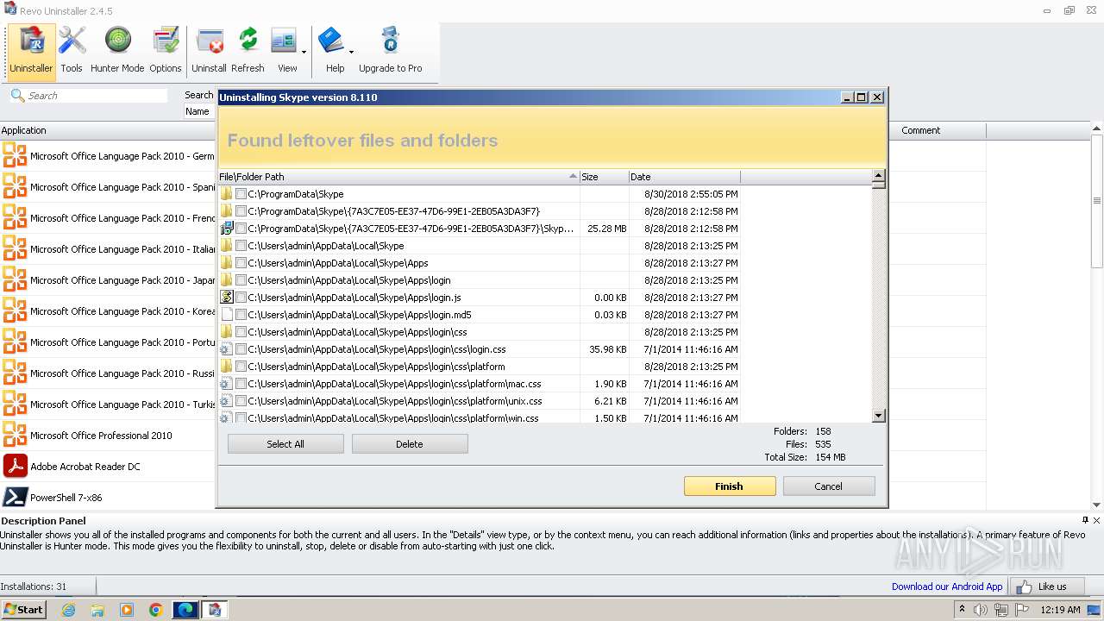1104x621 pixels.
Task: Open the View dropdown arrow
Action: point(304,52)
